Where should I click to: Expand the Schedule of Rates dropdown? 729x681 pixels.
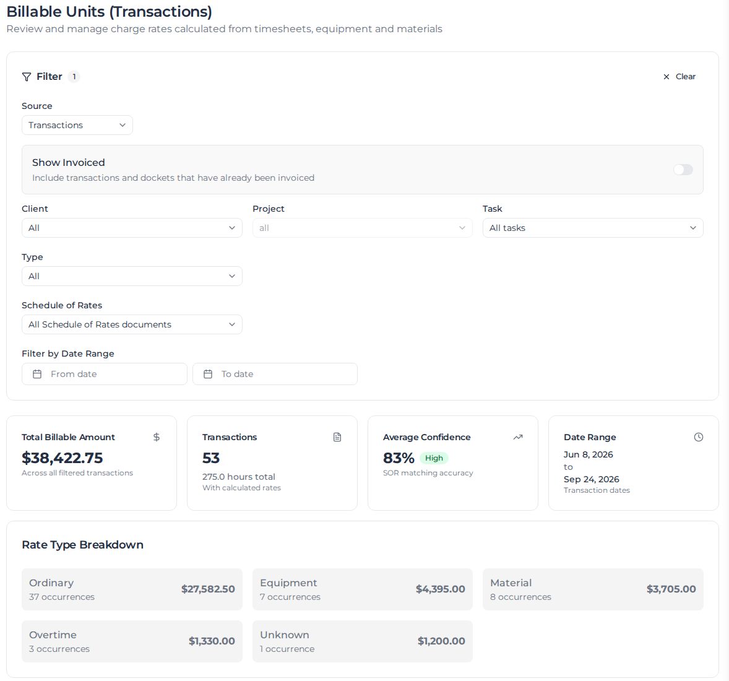point(132,324)
